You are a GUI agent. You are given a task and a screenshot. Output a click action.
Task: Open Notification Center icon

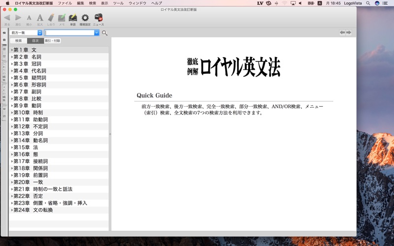coord(385,3)
